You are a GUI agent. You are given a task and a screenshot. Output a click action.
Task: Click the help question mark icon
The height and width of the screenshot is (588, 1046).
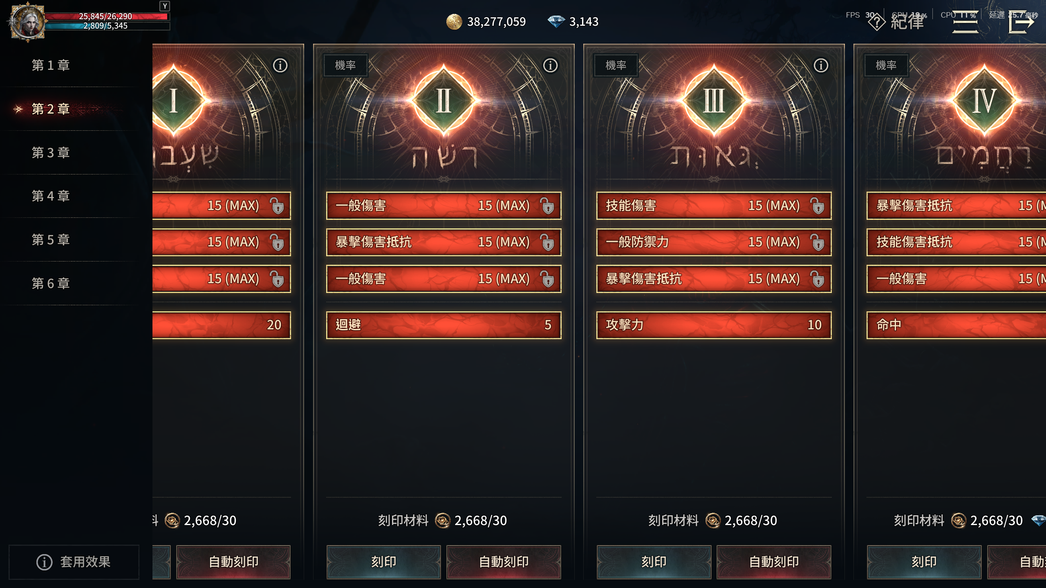coord(876,22)
